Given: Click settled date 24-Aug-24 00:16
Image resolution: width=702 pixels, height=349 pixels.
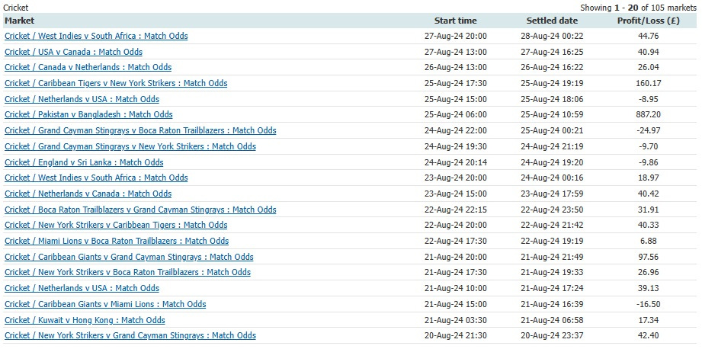Looking at the screenshot, I should click(x=552, y=178).
